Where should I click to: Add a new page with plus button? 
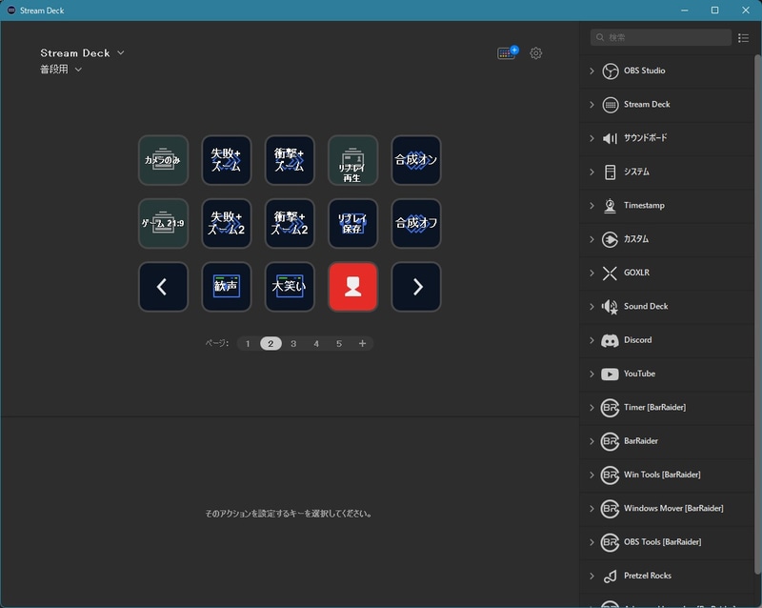pos(362,343)
